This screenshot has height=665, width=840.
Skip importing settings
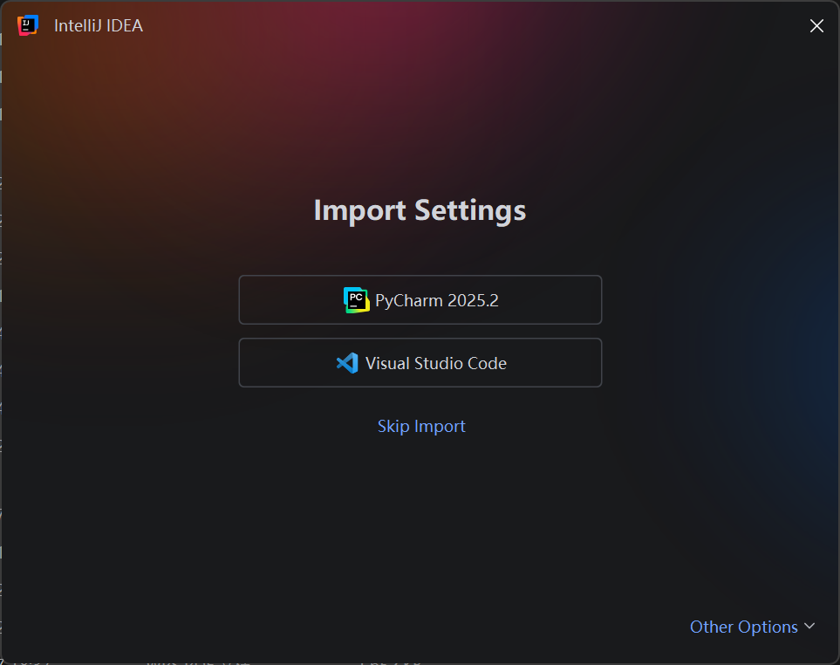pos(421,426)
